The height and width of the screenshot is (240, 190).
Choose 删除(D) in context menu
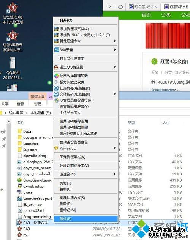(85, 204)
